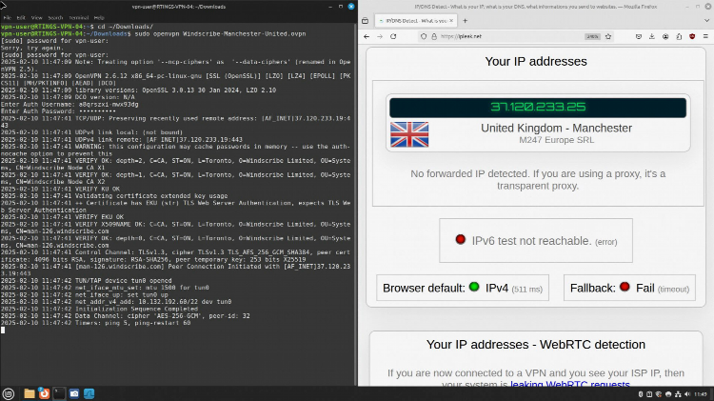Click the United Kingdom - Manchester location text
Image resolution: width=714 pixels, height=401 pixels.
tap(557, 128)
